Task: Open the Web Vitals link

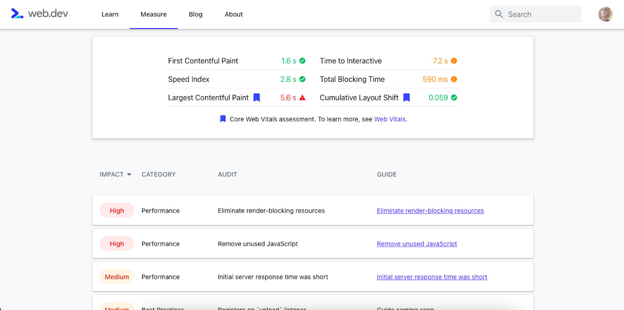Action: [x=390, y=119]
